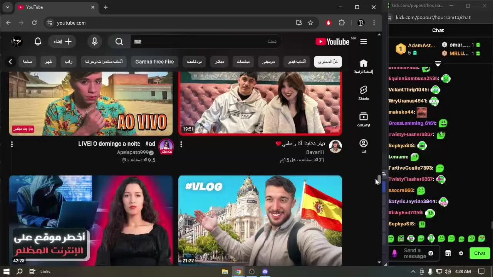Open the 19:51 couple video thumbnail
Viewport: 493px width, 277px height.
[260, 103]
